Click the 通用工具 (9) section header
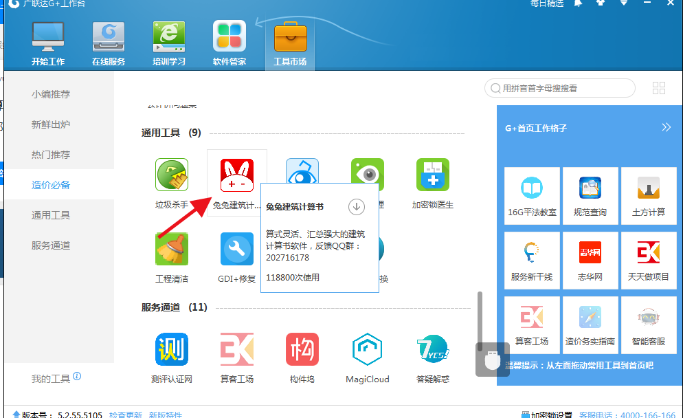683x418 pixels. 171,133
